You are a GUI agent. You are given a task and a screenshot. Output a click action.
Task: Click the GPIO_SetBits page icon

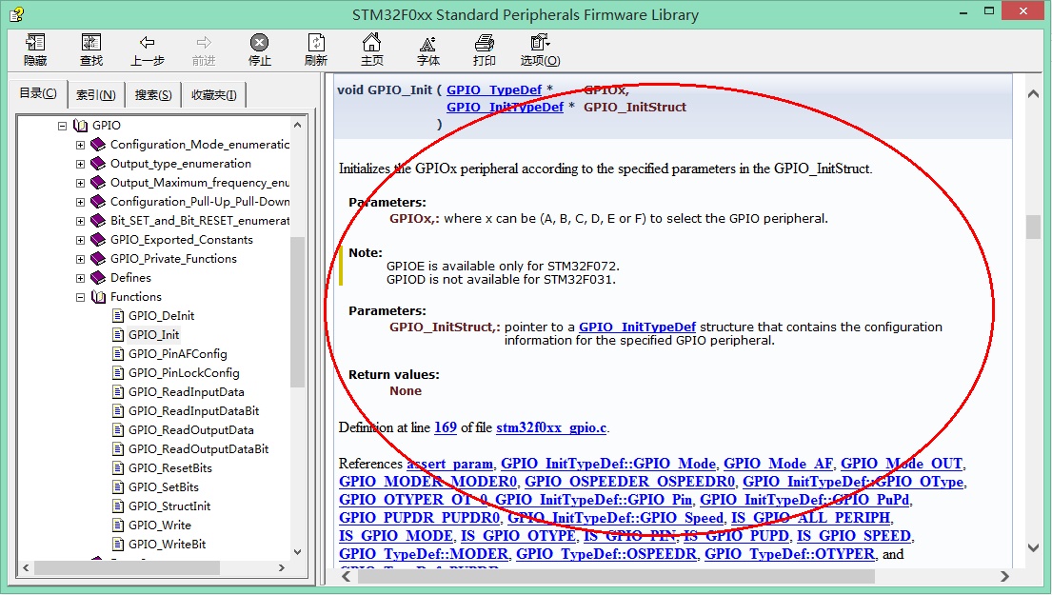point(118,487)
